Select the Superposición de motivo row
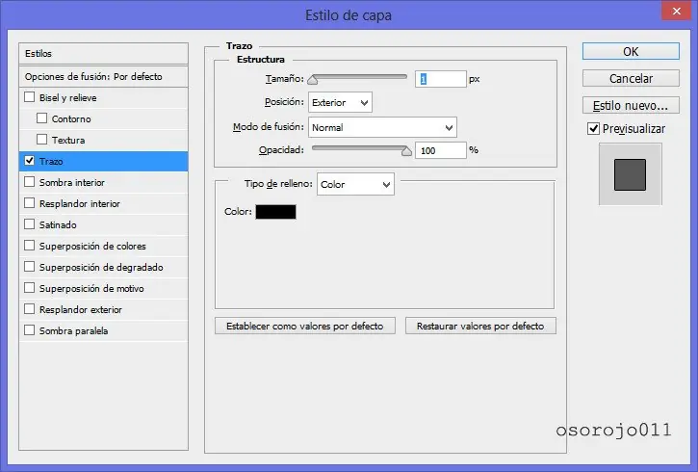The height and width of the screenshot is (472, 698). 103,289
